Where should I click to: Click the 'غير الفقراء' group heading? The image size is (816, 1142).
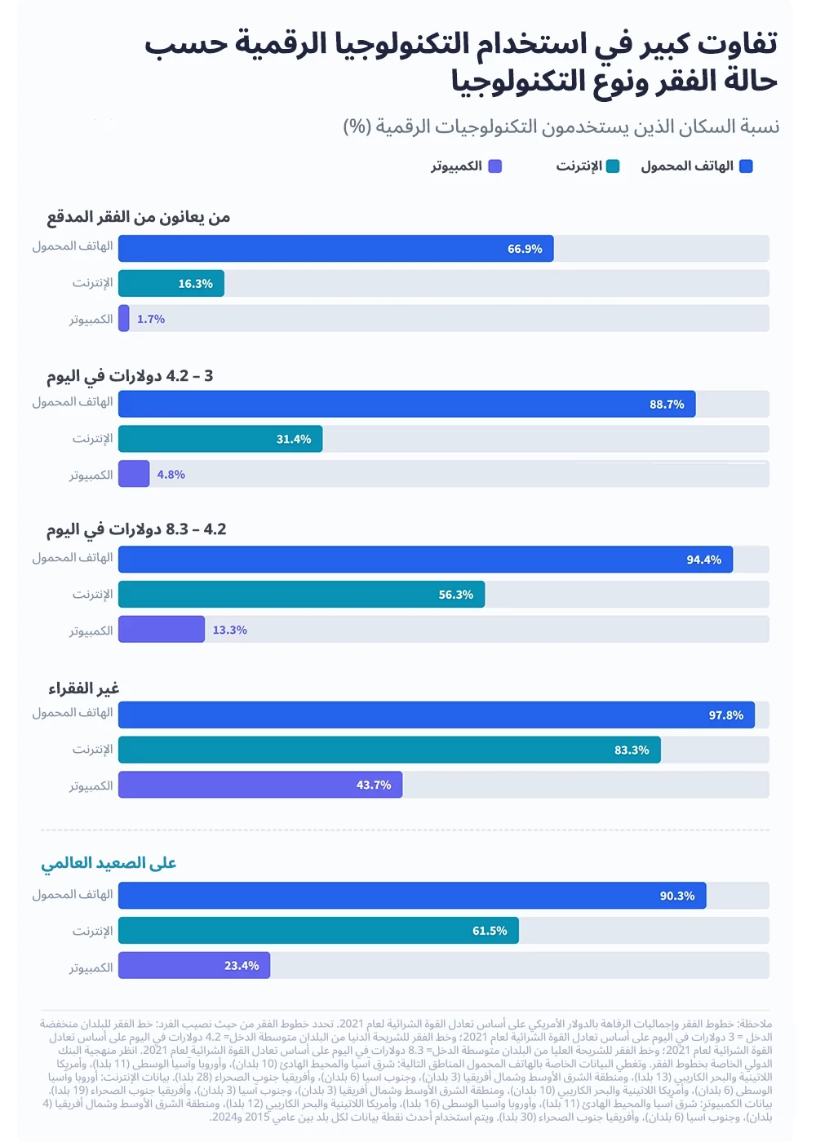[x=83, y=688]
